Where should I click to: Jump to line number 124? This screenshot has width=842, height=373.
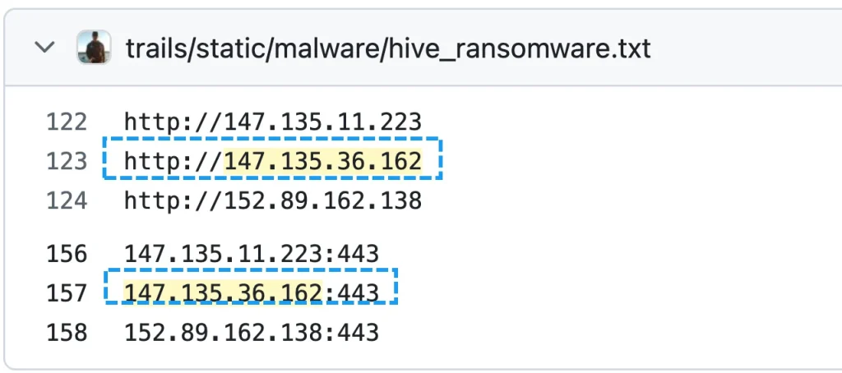click(x=67, y=200)
